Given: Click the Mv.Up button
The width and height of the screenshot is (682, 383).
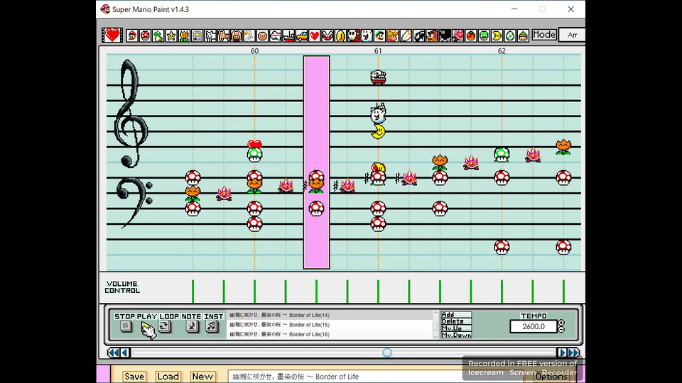Looking at the screenshot, I should click(x=456, y=328).
